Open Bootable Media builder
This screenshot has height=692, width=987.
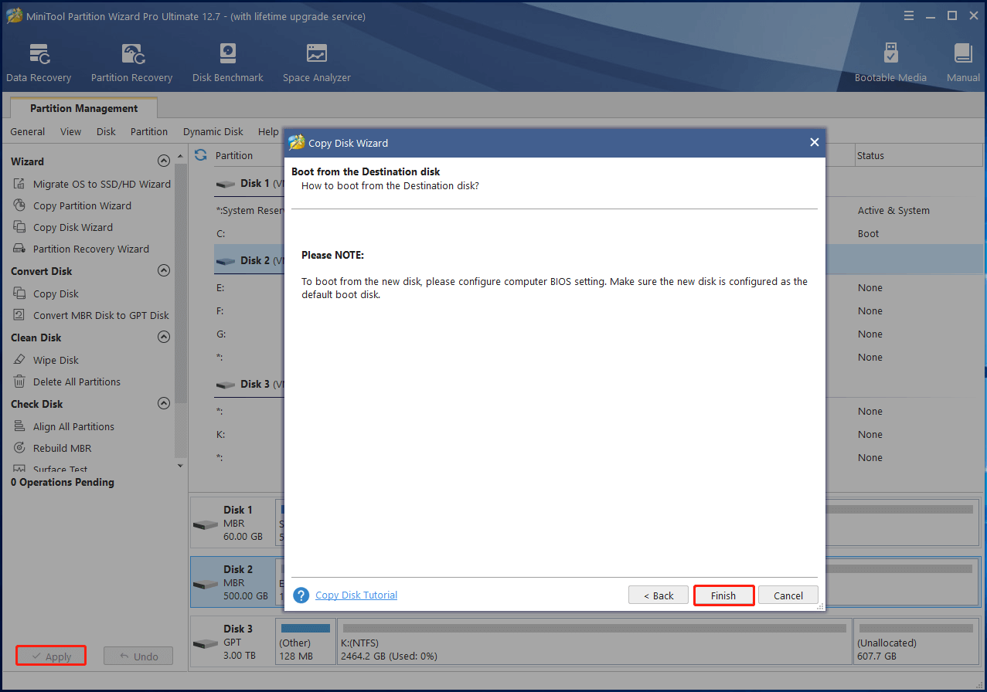890,63
